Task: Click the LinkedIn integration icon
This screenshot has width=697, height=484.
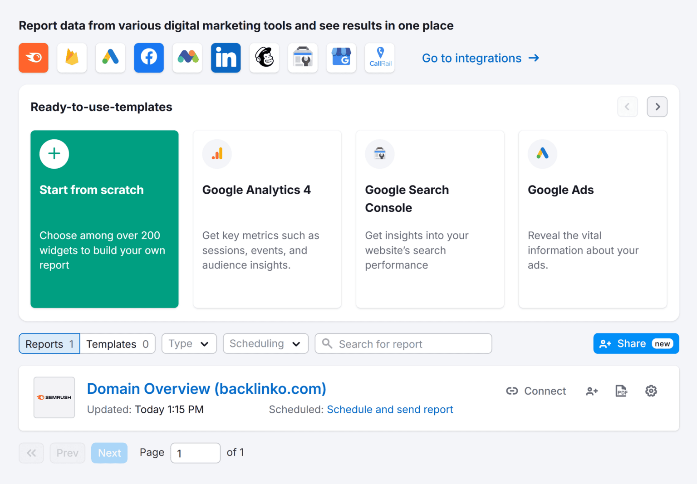Action: coord(226,58)
